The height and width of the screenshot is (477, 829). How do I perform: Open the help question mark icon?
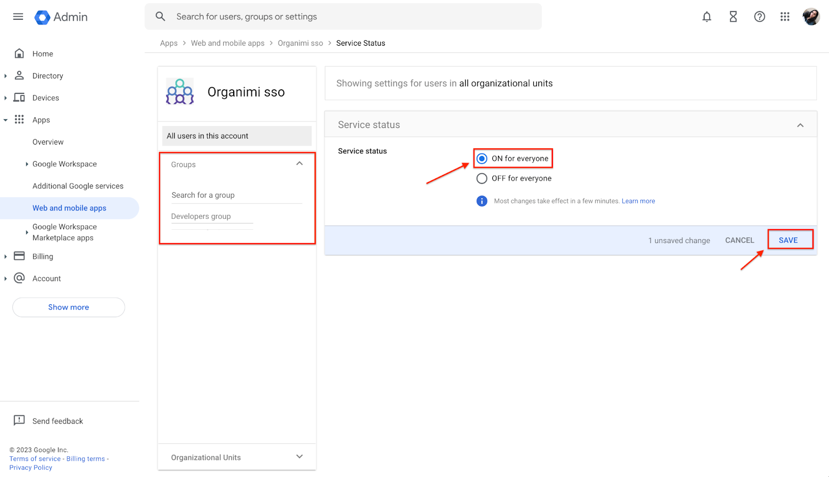759,16
